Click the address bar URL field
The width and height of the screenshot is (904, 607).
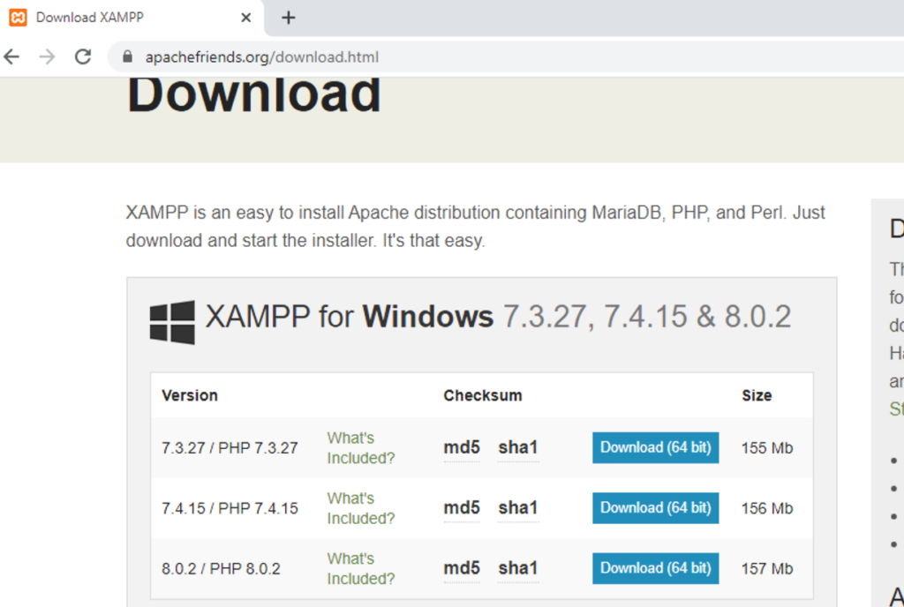[508, 56]
